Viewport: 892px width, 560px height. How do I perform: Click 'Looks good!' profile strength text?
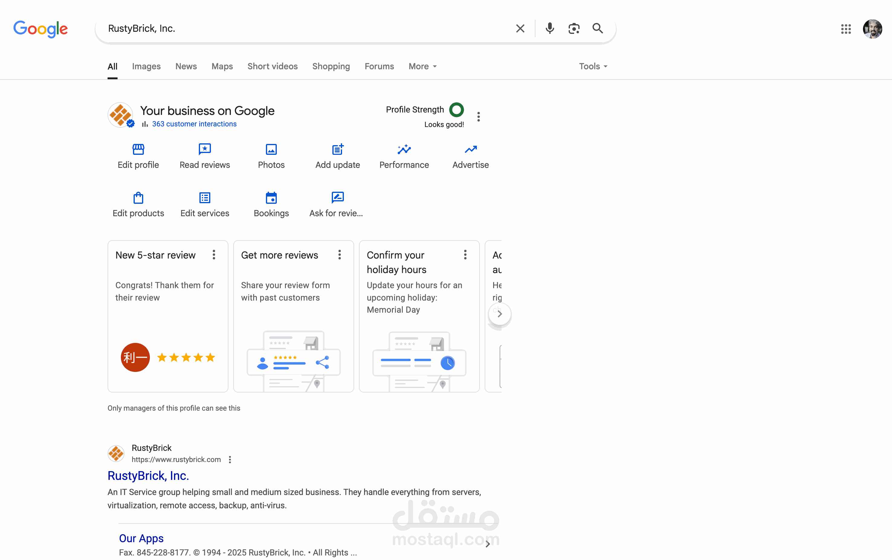click(x=444, y=125)
